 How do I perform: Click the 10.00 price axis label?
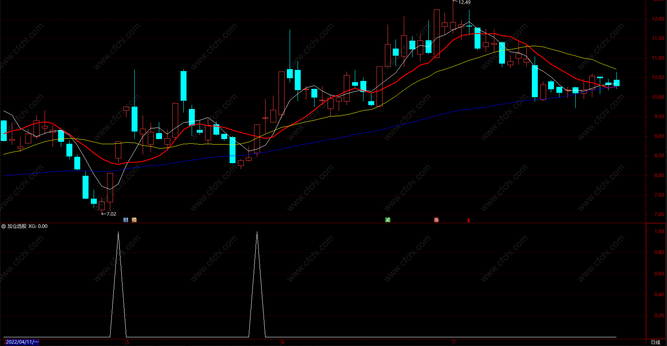click(x=658, y=97)
